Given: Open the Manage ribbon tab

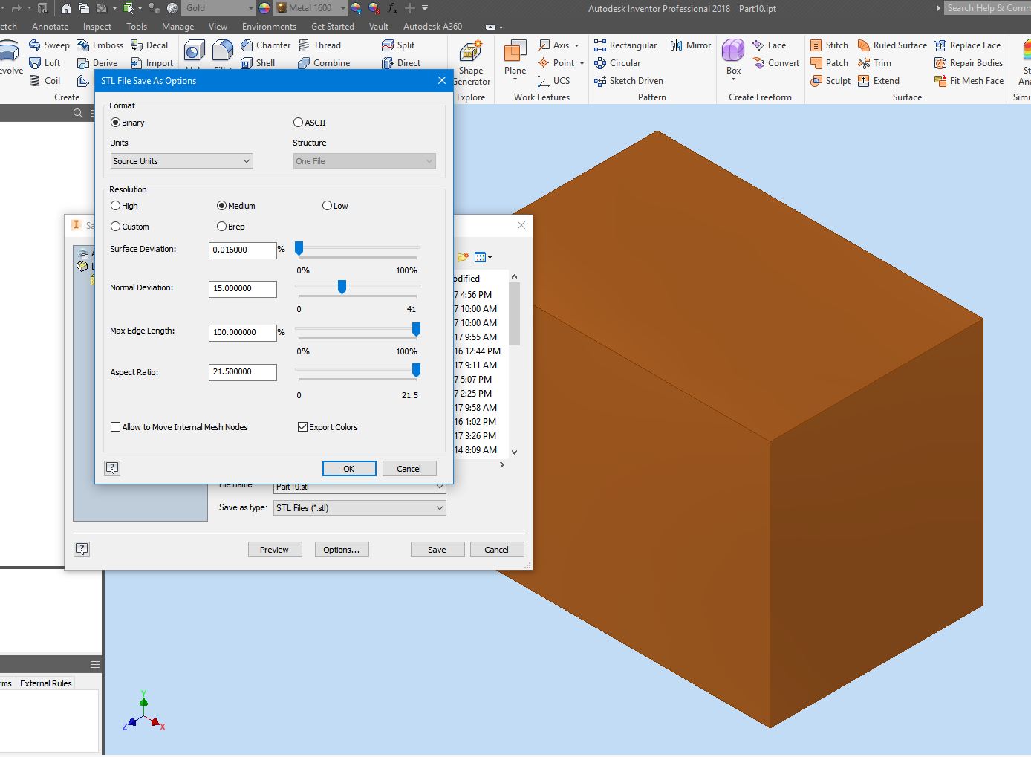Looking at the screenshot, I should pos(178,27).
